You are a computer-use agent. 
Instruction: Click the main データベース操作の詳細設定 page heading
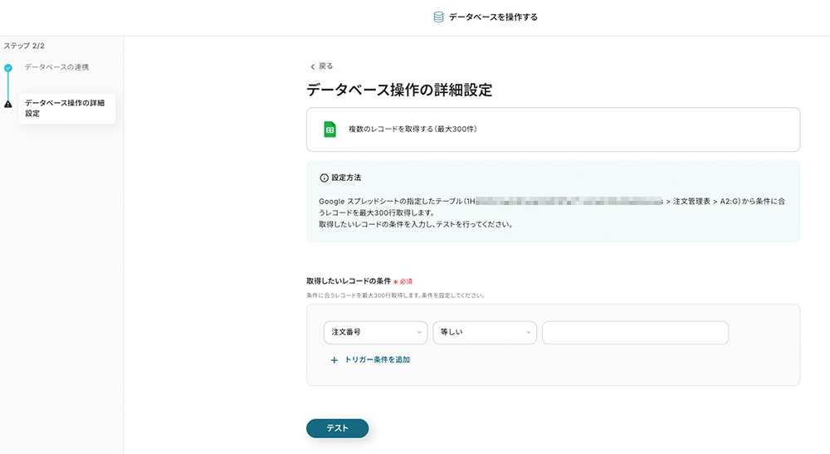399,90
